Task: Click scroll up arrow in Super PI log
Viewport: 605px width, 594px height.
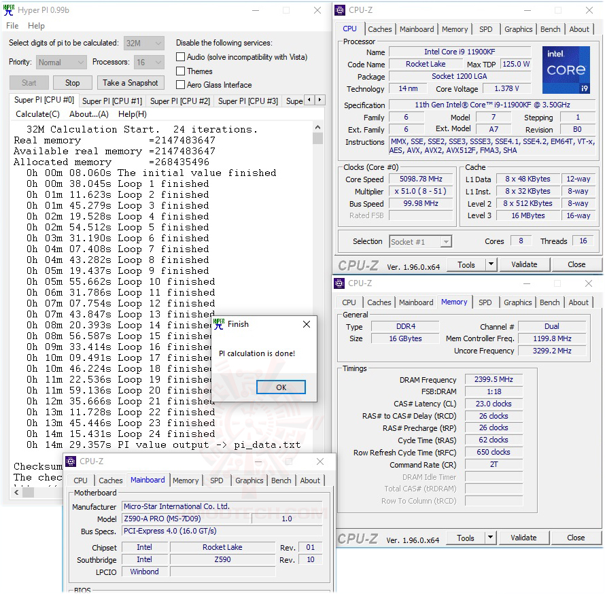Action: pyautogui.click(x=317, y=127)
